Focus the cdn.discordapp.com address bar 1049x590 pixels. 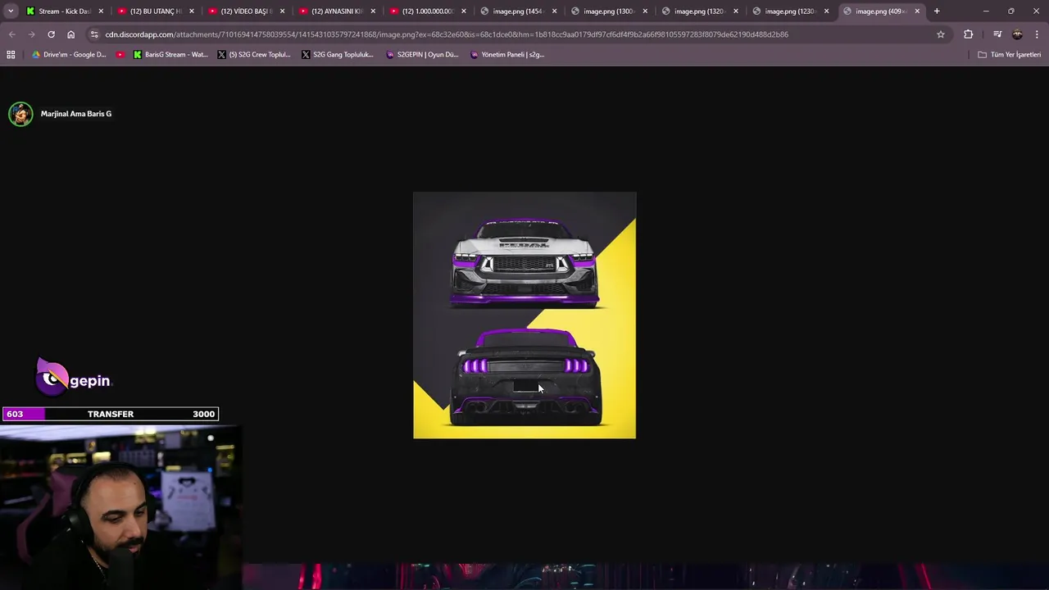[516, 34]
